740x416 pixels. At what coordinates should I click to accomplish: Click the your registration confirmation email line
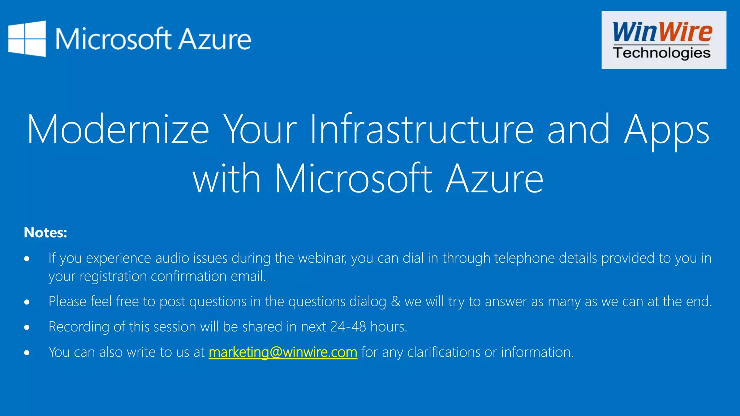tap(157, 276)
